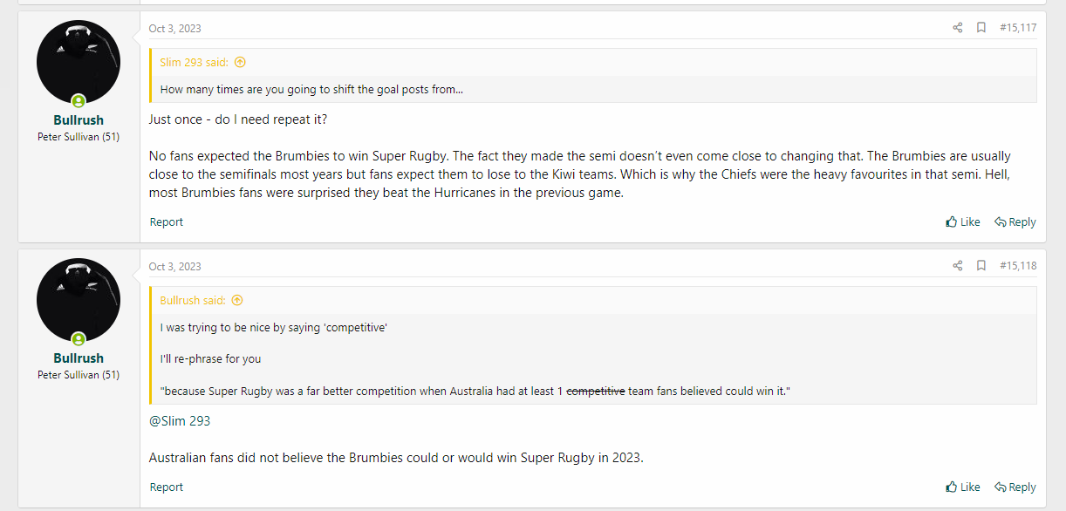Click share icon on post #15,118
Image resolution: width=1066 pixels, height=511 pixels.
pos(957,265)
